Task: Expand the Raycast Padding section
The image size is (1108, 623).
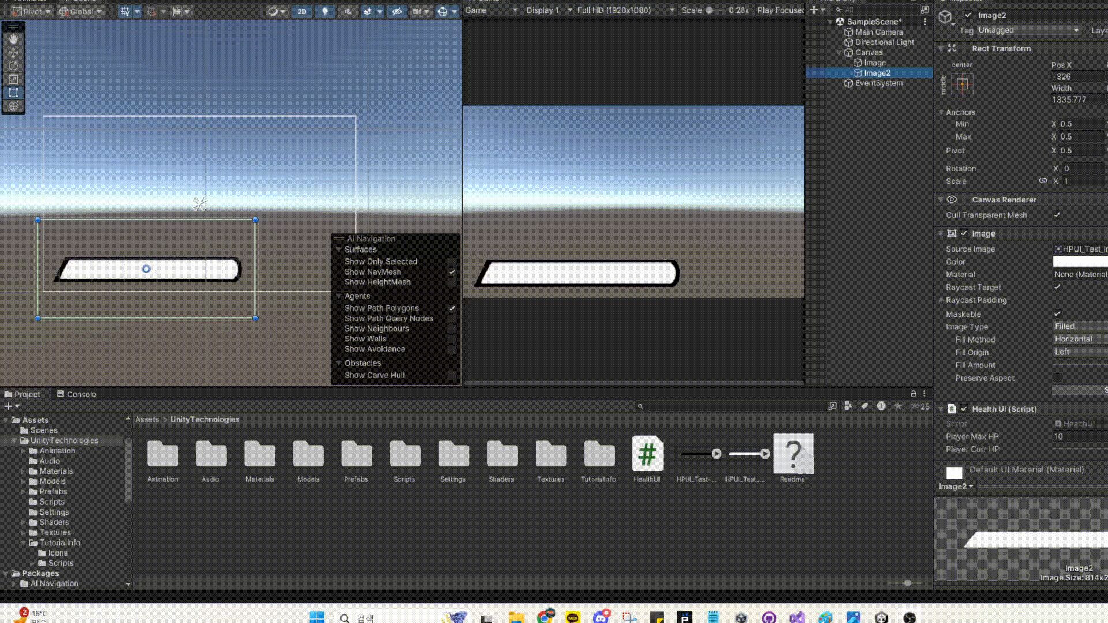Action: point(942,300)
